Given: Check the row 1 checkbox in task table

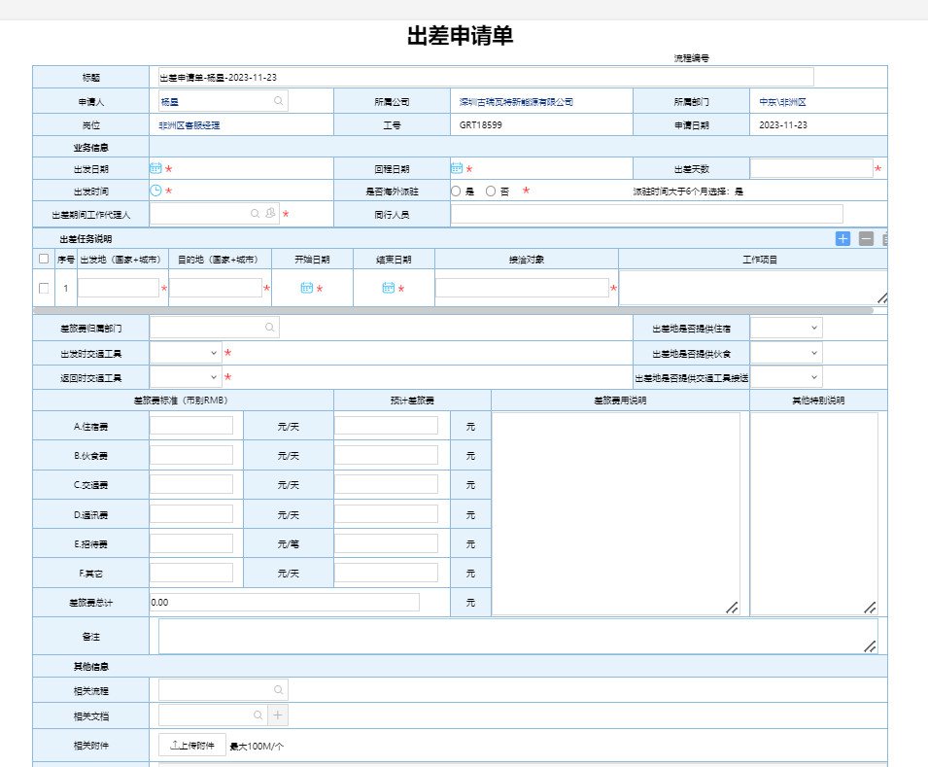Looking at the screenshot, I should click(44, 289).
